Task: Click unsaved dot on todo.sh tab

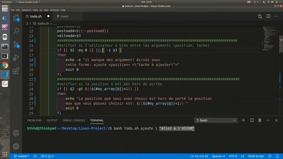Action: coord(48,16)
